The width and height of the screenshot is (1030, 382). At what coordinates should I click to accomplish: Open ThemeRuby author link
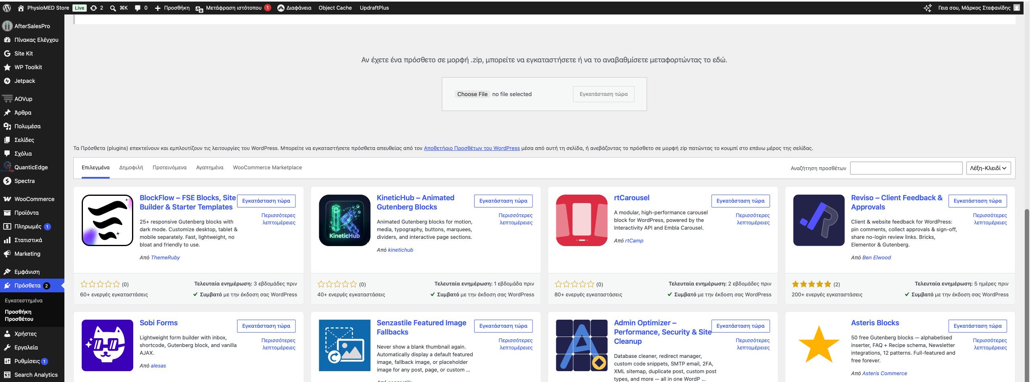(x=165, y=257)
